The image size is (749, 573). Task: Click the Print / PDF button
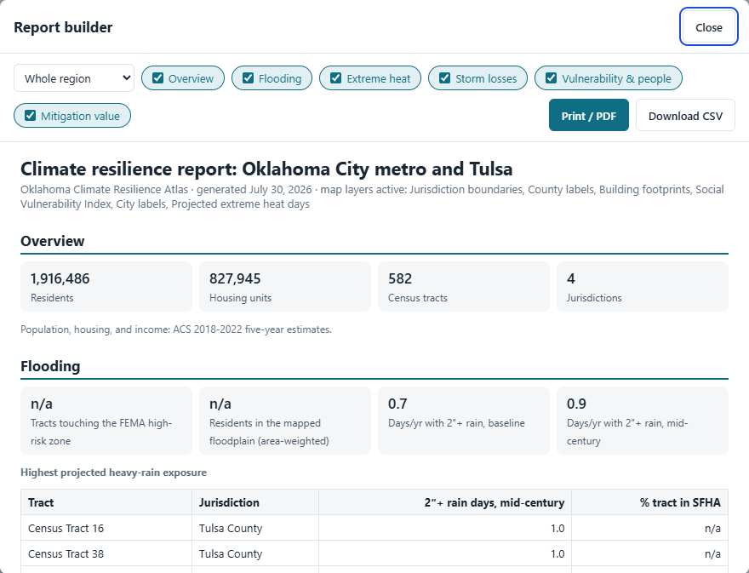click(x=588, y=115)
